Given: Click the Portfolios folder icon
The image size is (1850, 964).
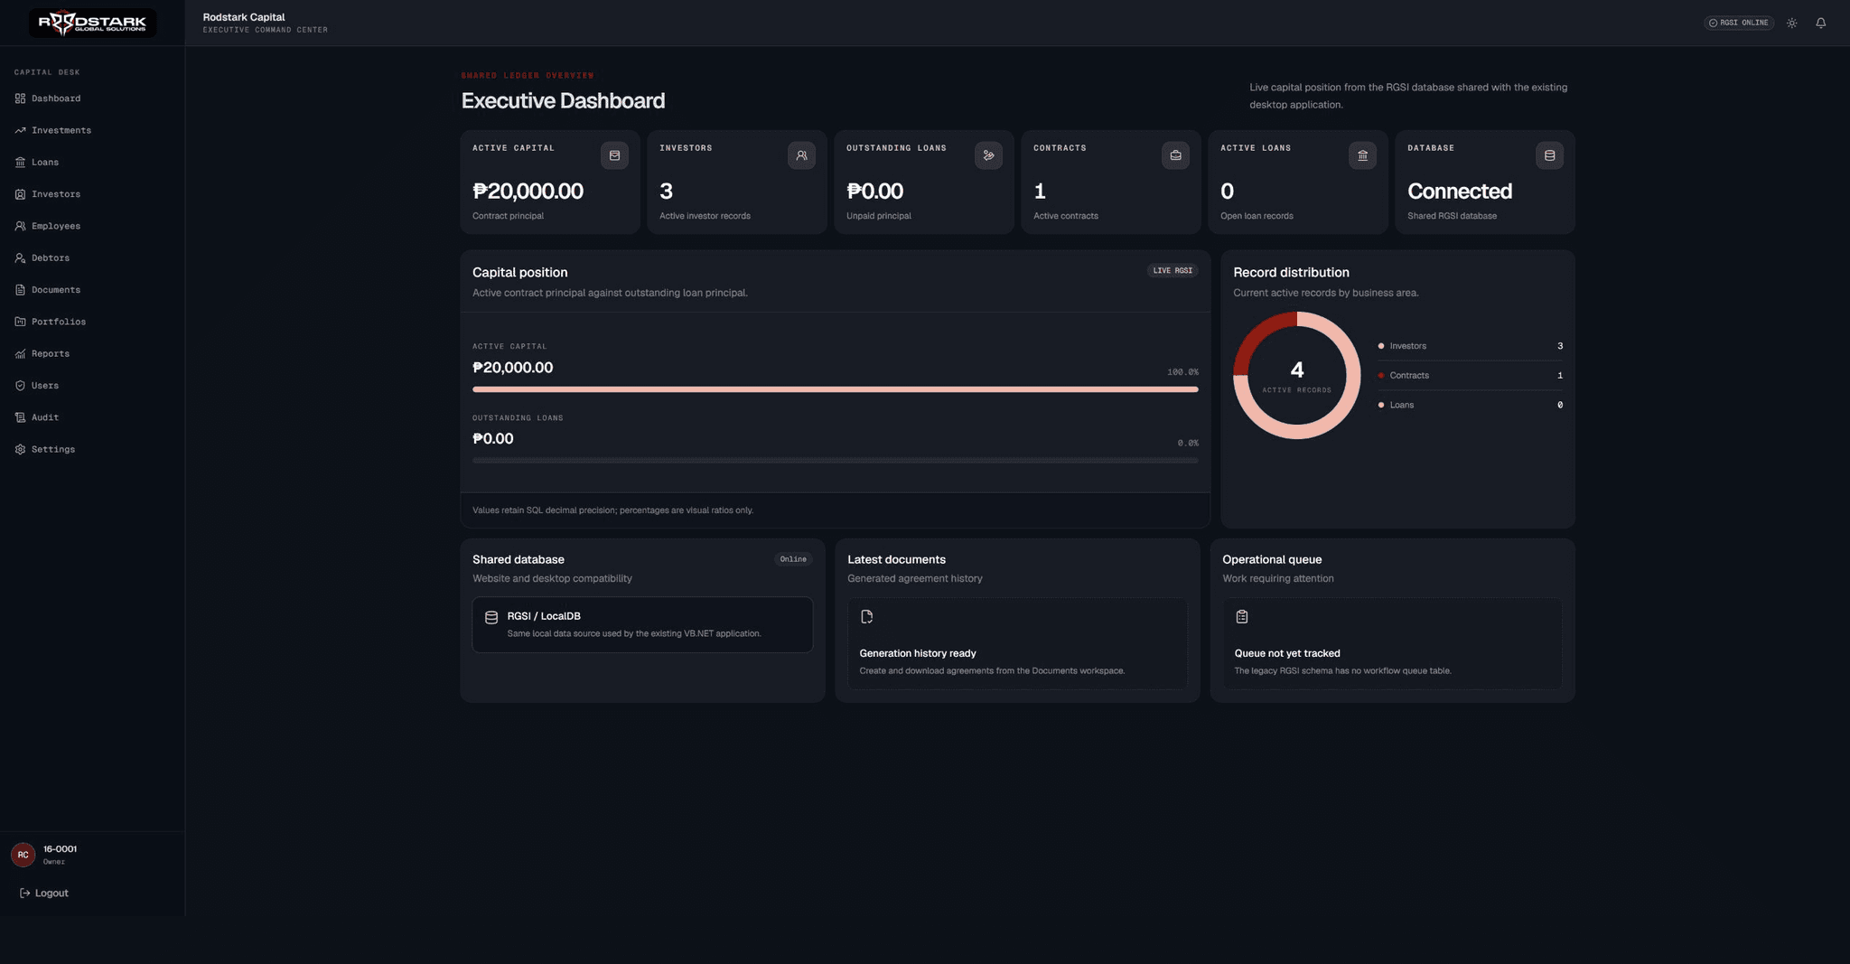Looking at the screenshot, I should click(x=20, y=322).
